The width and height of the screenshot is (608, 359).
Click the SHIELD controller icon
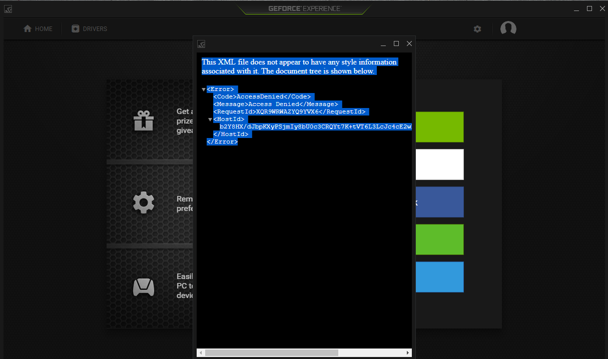click(143, 287)
